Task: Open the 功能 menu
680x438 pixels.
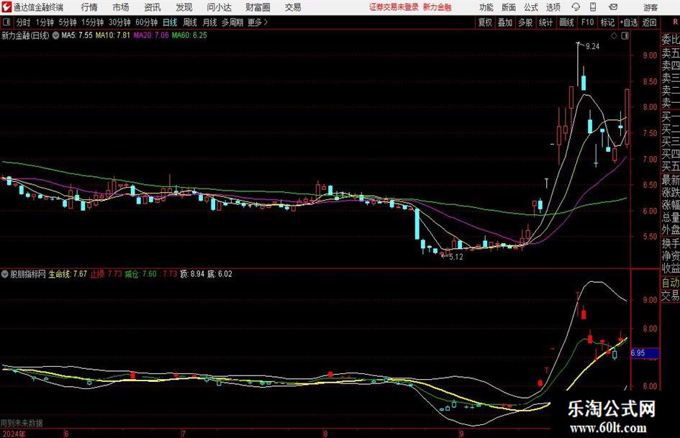Action: tap(486, 7)
